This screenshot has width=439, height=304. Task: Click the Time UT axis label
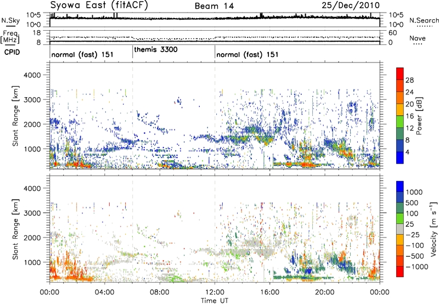(x=215, y=301)
